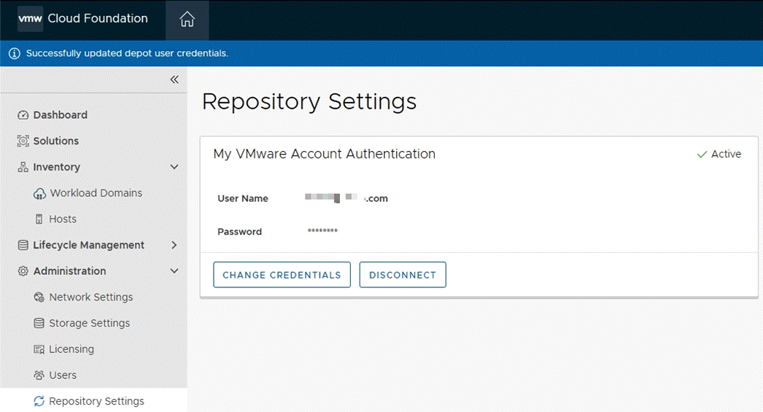Image resolution: width=763 pixels, height=412 pixels.
Task: Click the Inventory hierarchy icon
Action: coord(23,167)
